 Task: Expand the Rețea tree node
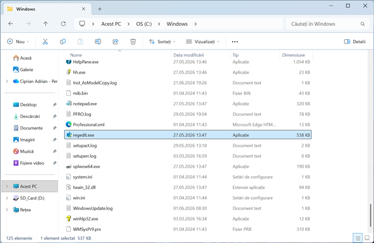(7, 210)
